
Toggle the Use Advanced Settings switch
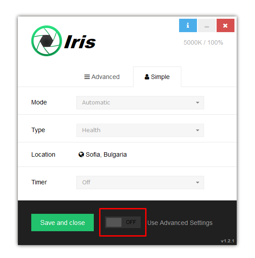coord(123,222)
